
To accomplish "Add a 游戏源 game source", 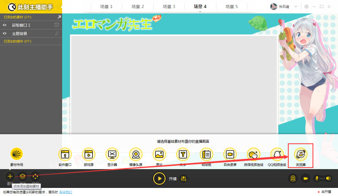I will click(x=88, y=155).
